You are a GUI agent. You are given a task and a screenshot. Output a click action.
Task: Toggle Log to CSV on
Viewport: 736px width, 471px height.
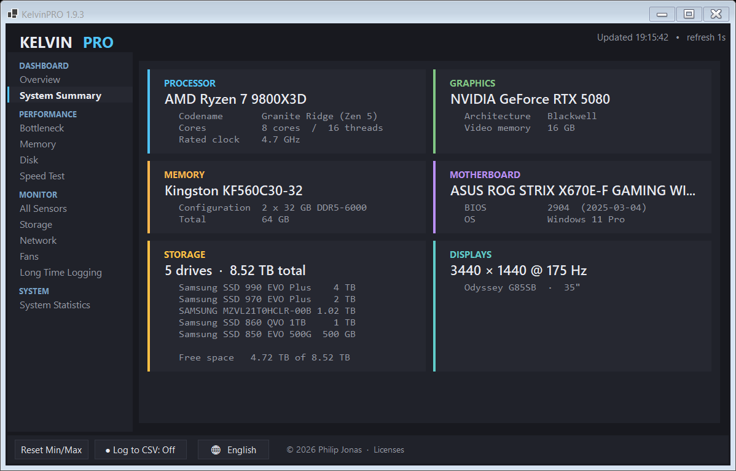(x=140, y=450)
